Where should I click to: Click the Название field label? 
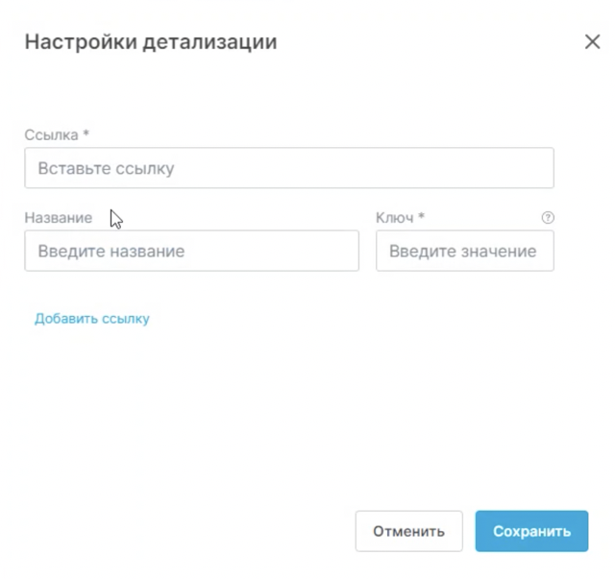59,218
